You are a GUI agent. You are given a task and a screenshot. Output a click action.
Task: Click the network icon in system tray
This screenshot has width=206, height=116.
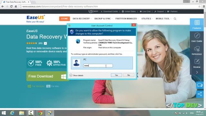click(183, 113)
